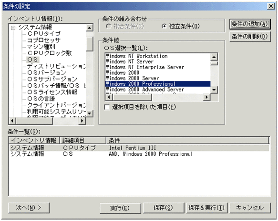The height and width of the screenshot is (221, 278).
Task: Click OS list up scroll arrow
Action: point(214,57)
